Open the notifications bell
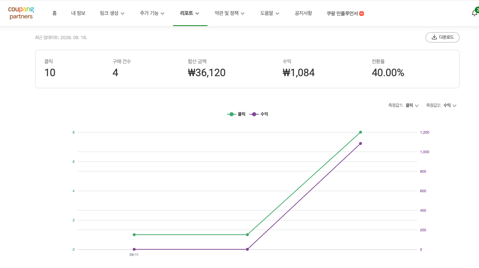 [x=474, y=13]
